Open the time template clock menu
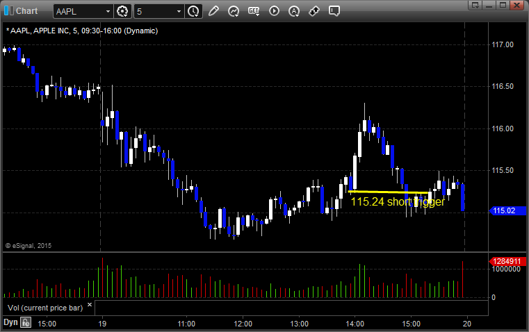 click(x=193, y=11)
